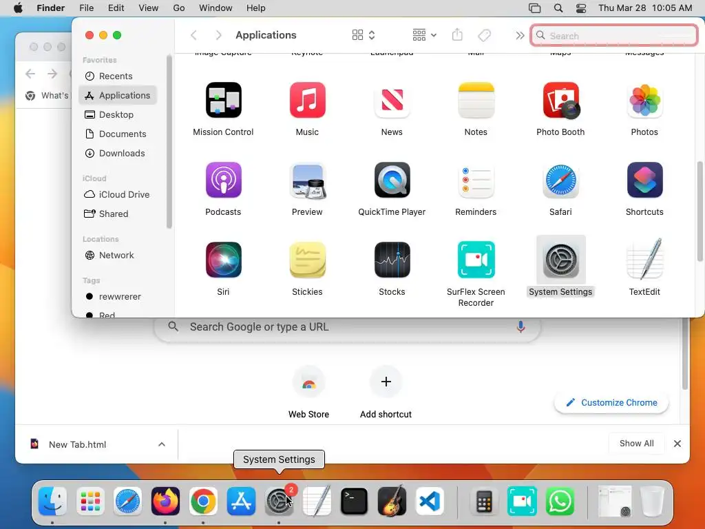This screenshot has height=529, width=705.
Task: Open Documents in Finder sidebar
Action: point(118,134)
